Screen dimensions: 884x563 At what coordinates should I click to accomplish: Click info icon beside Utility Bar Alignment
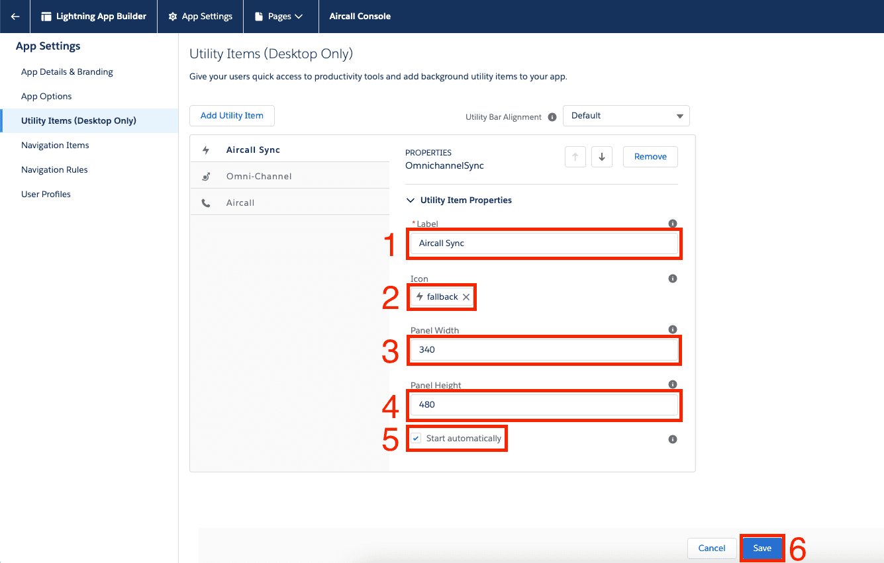tap(551, 116)
